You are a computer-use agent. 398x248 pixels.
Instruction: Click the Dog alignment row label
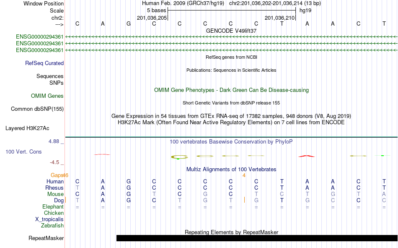tap(59, 201)
